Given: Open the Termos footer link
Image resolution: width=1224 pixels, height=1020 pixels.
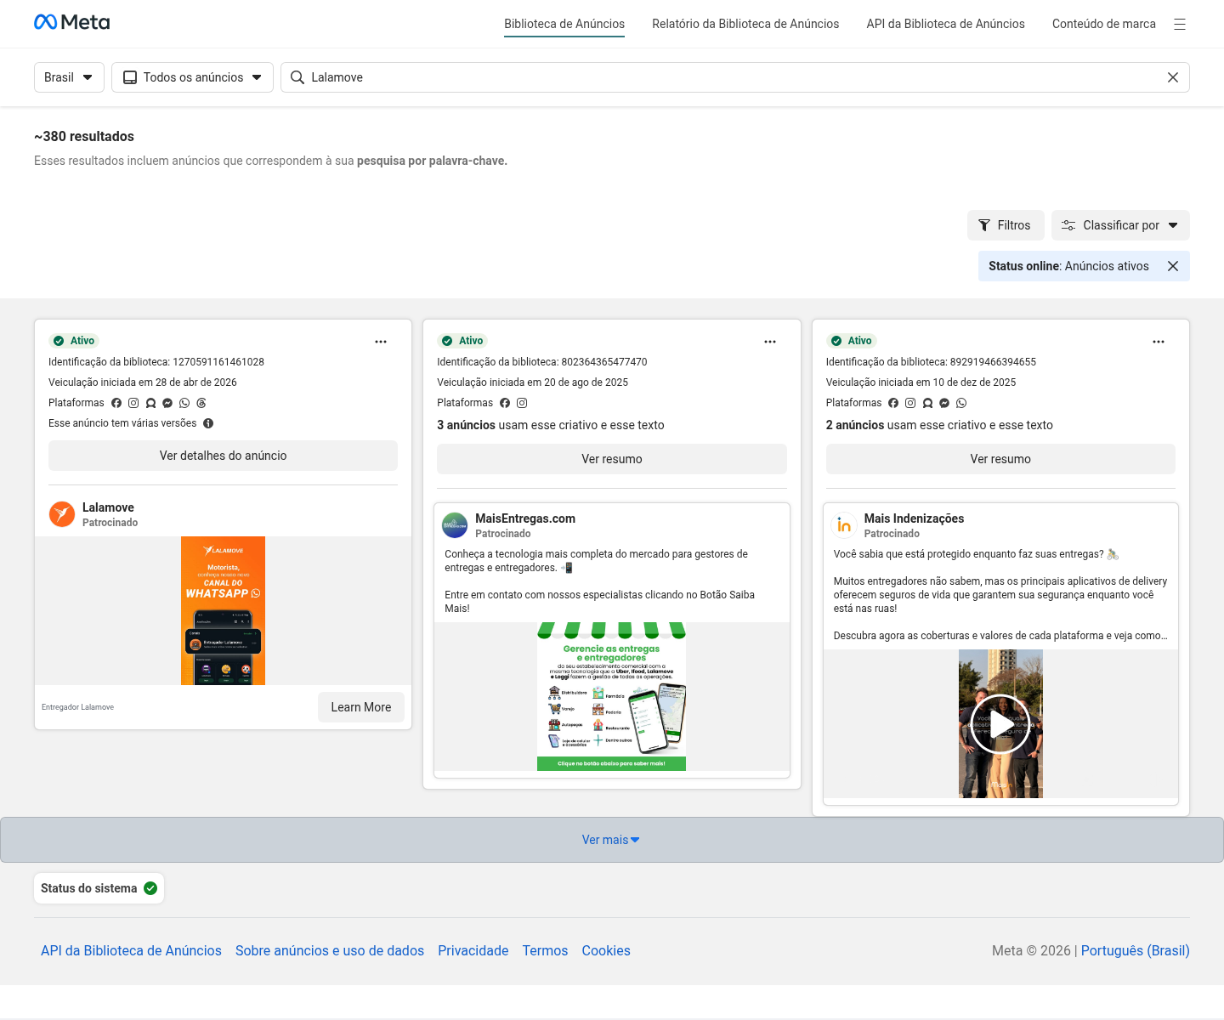Looking at the screenshot, I should point(545,950).
